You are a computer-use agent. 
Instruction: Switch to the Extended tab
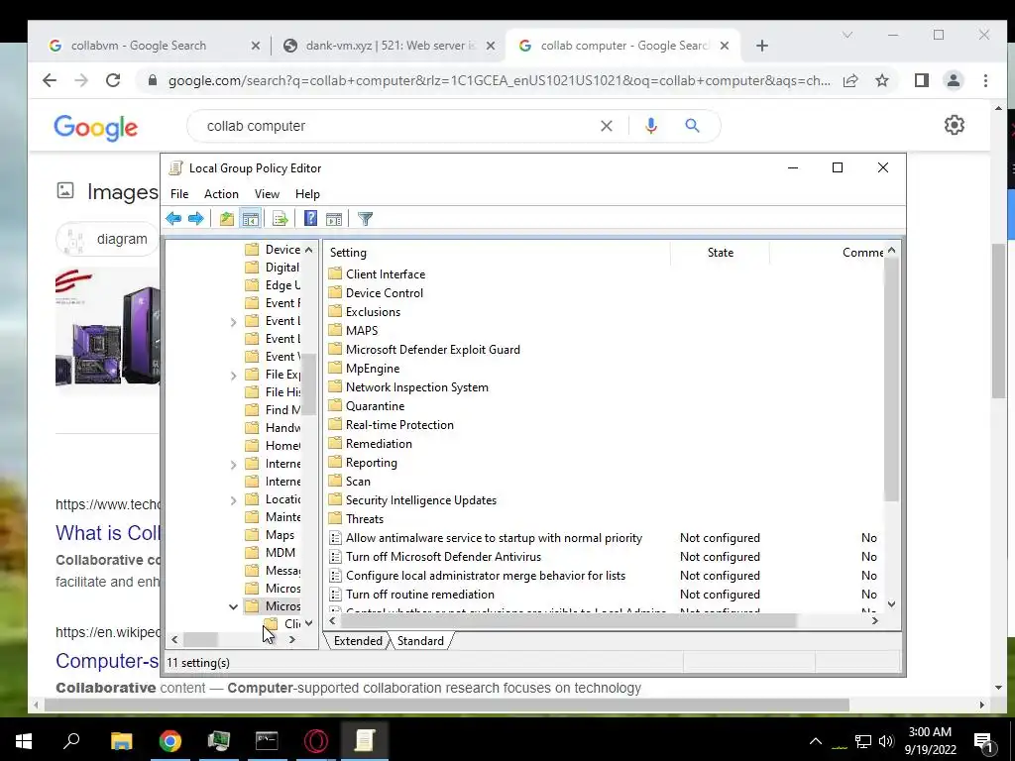click(x=358, y=641)
